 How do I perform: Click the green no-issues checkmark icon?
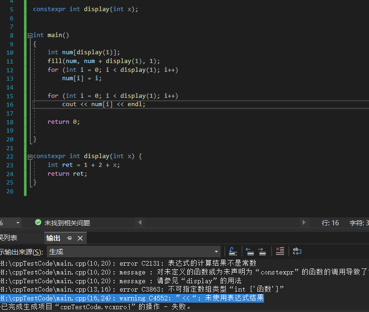[38, 223]
